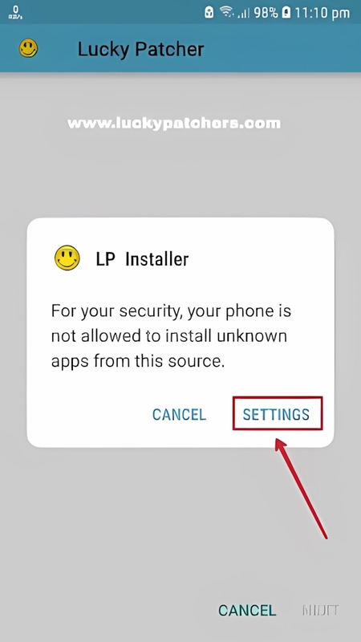
Task: Tap the LP Installer smiley icon in dialog
Action: 67,258
